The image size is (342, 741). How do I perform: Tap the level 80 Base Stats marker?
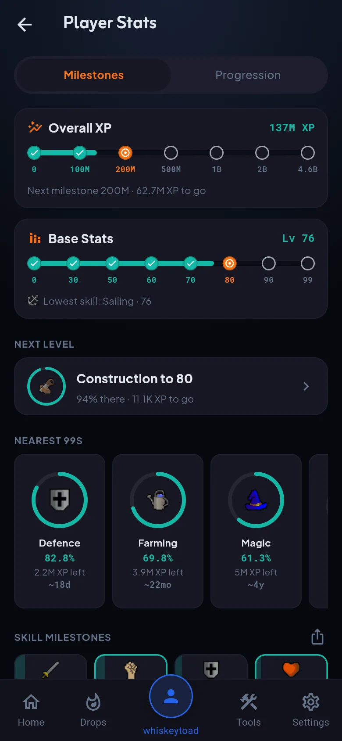(x=229, y=263)
